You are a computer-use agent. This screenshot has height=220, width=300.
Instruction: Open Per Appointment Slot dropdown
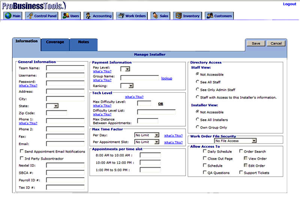147,142
